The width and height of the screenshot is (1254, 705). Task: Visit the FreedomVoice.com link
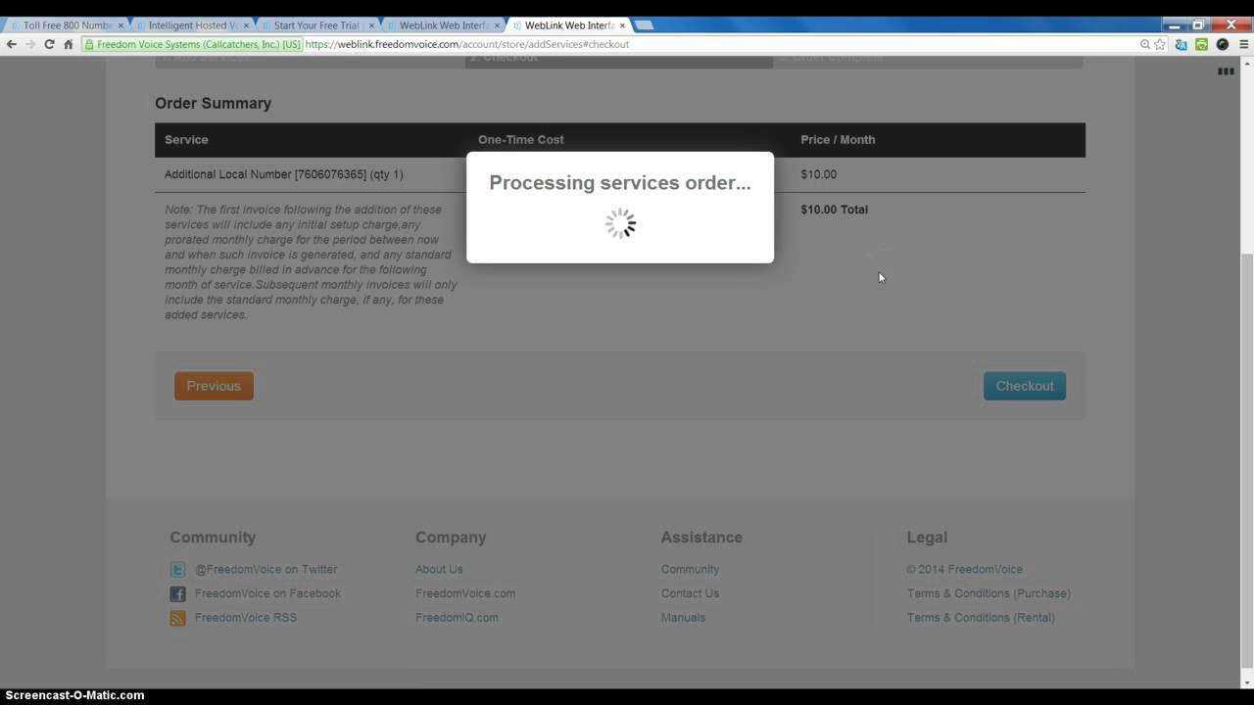click(465, 593)
